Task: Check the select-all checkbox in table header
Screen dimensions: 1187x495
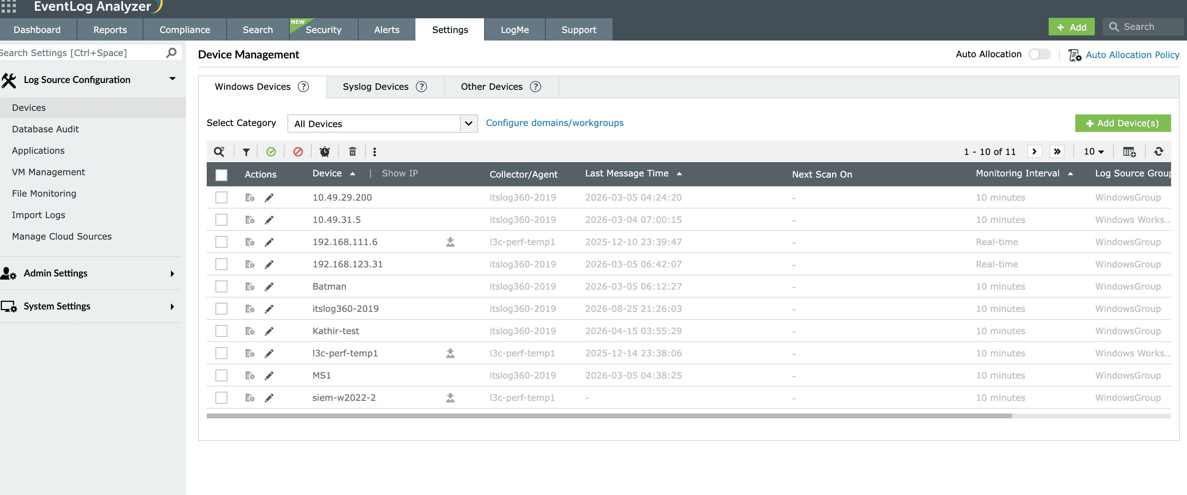Action: (x=221, y=175)
